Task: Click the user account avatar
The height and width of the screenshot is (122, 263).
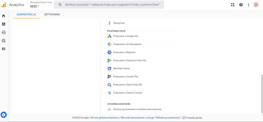Action: [x=256, y=5]
